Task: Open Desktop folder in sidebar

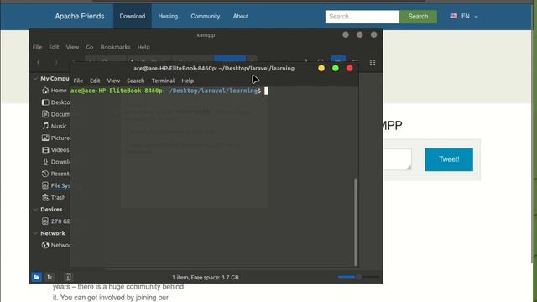Action: coord(55,102)
